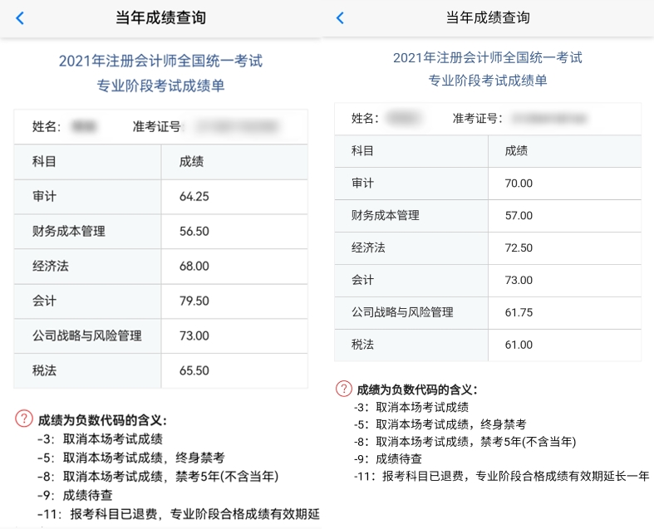Click the 73.00 会计 score in right screen

click(x=519, y=280)
